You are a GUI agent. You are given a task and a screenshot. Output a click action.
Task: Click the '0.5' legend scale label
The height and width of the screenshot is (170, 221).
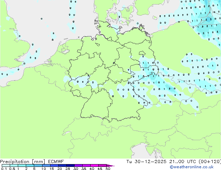12,169
